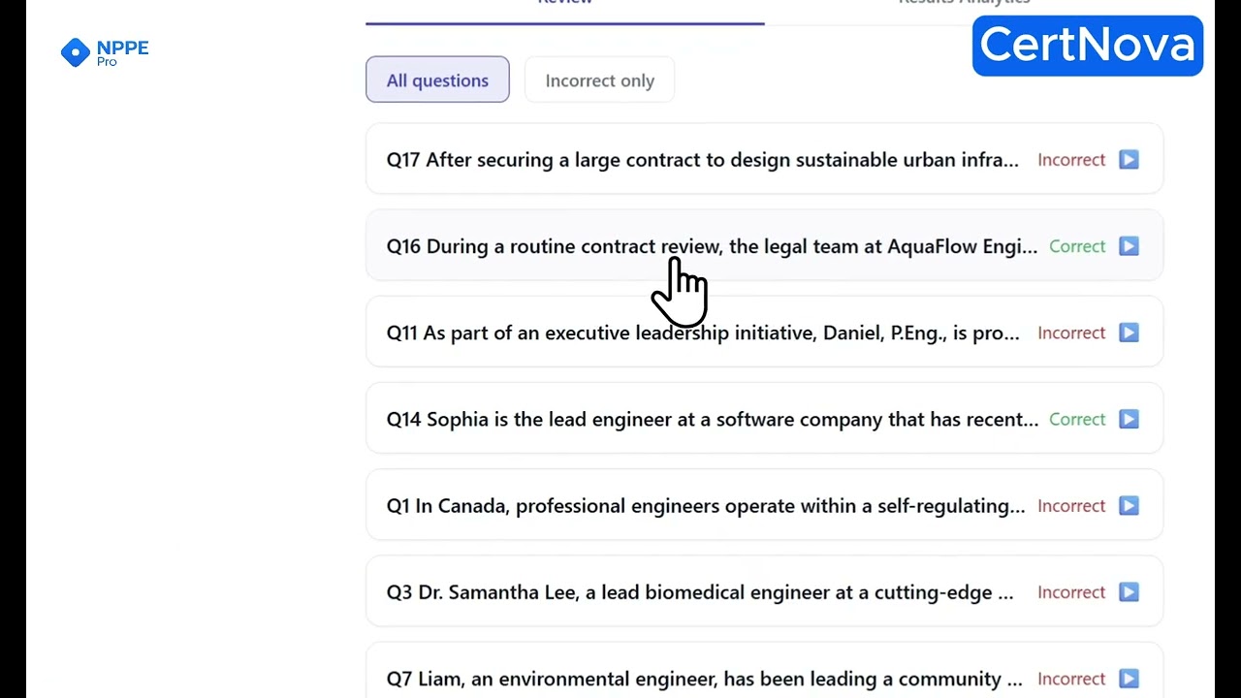
Task: Expand Q1 using its play arrow icon
Action: [1129, 506]
